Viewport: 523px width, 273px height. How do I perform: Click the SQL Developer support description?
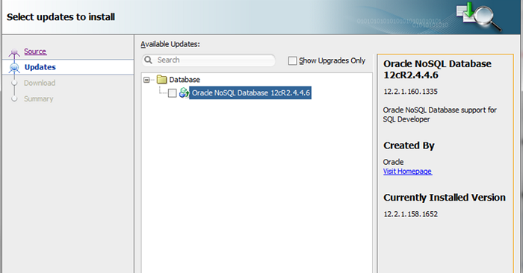(439, 115)
